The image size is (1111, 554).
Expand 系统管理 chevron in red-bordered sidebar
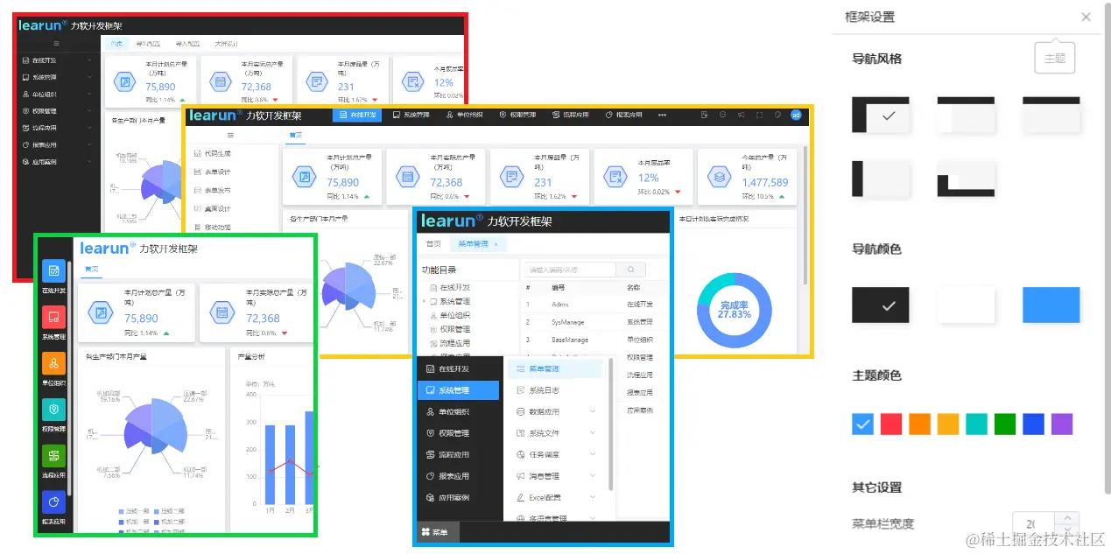coord(89,77)
